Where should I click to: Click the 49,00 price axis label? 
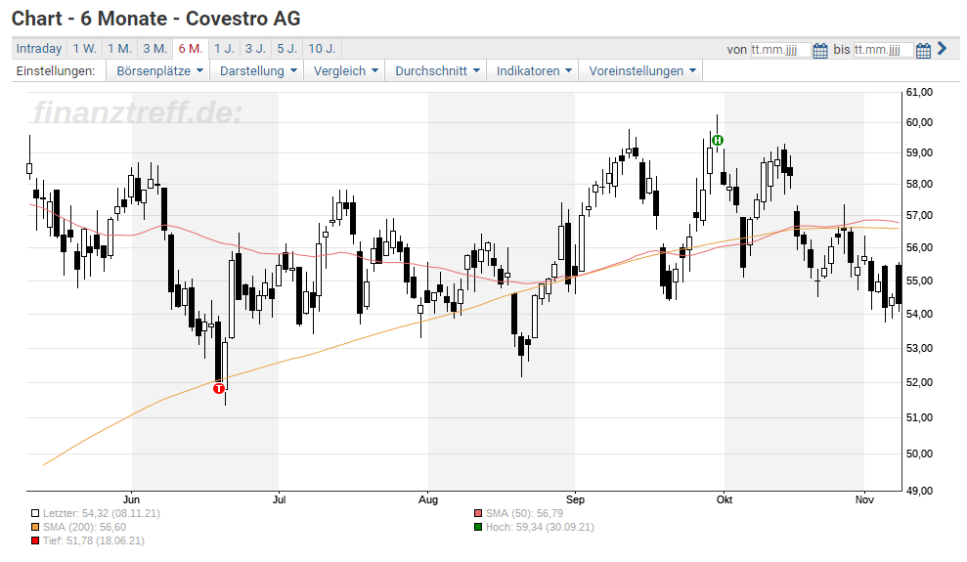[919, 491]
